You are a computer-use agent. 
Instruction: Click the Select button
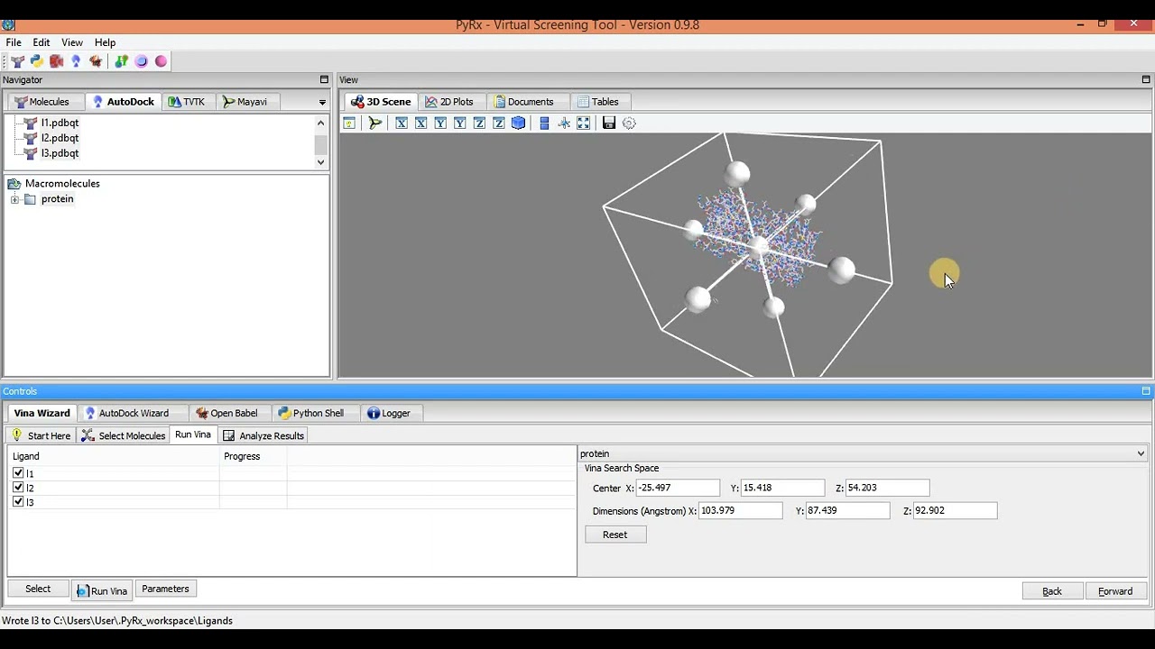pyautogui.click(x=38, y=589)
